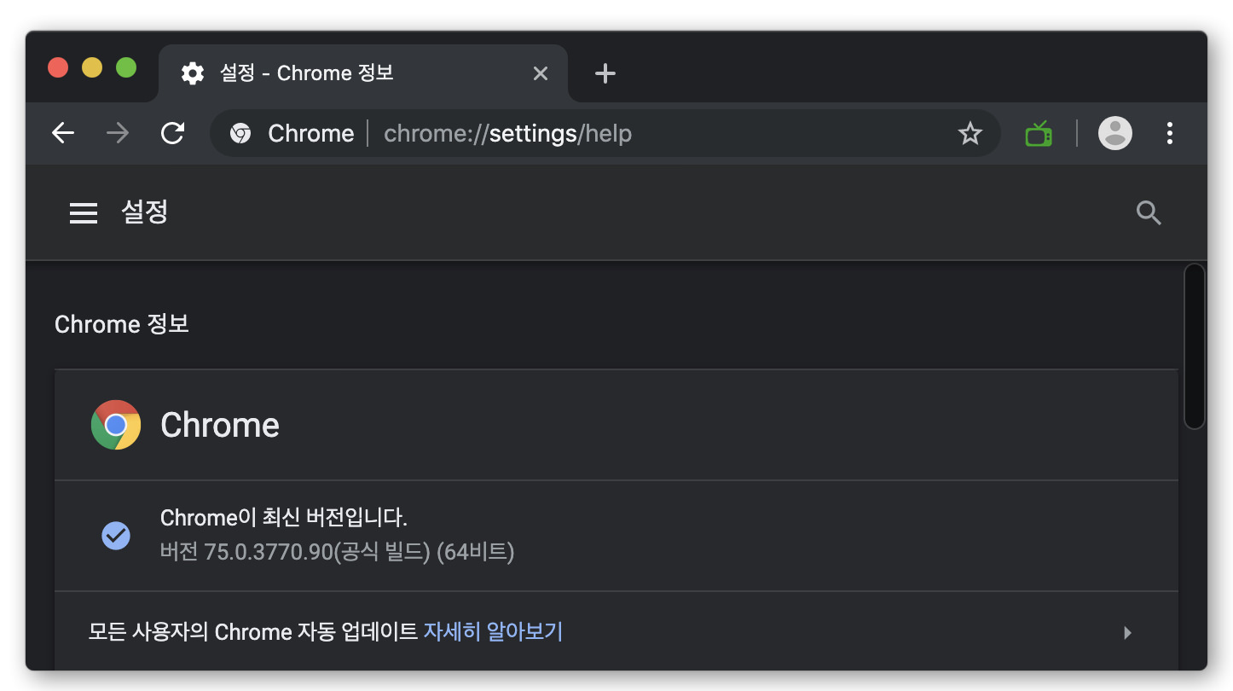Image resolution: width=1233 pixels, height=691 pixels.
Task: Close the 설정 - Chrome 정보 tab
Action: pyautogui.click(x=540, y=73)
